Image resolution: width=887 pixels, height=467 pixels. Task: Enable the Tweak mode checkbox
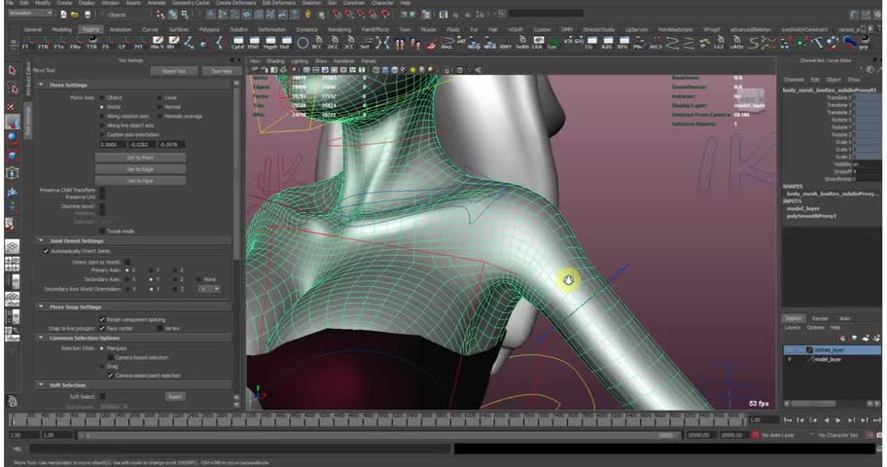click(x=102, y=231)
